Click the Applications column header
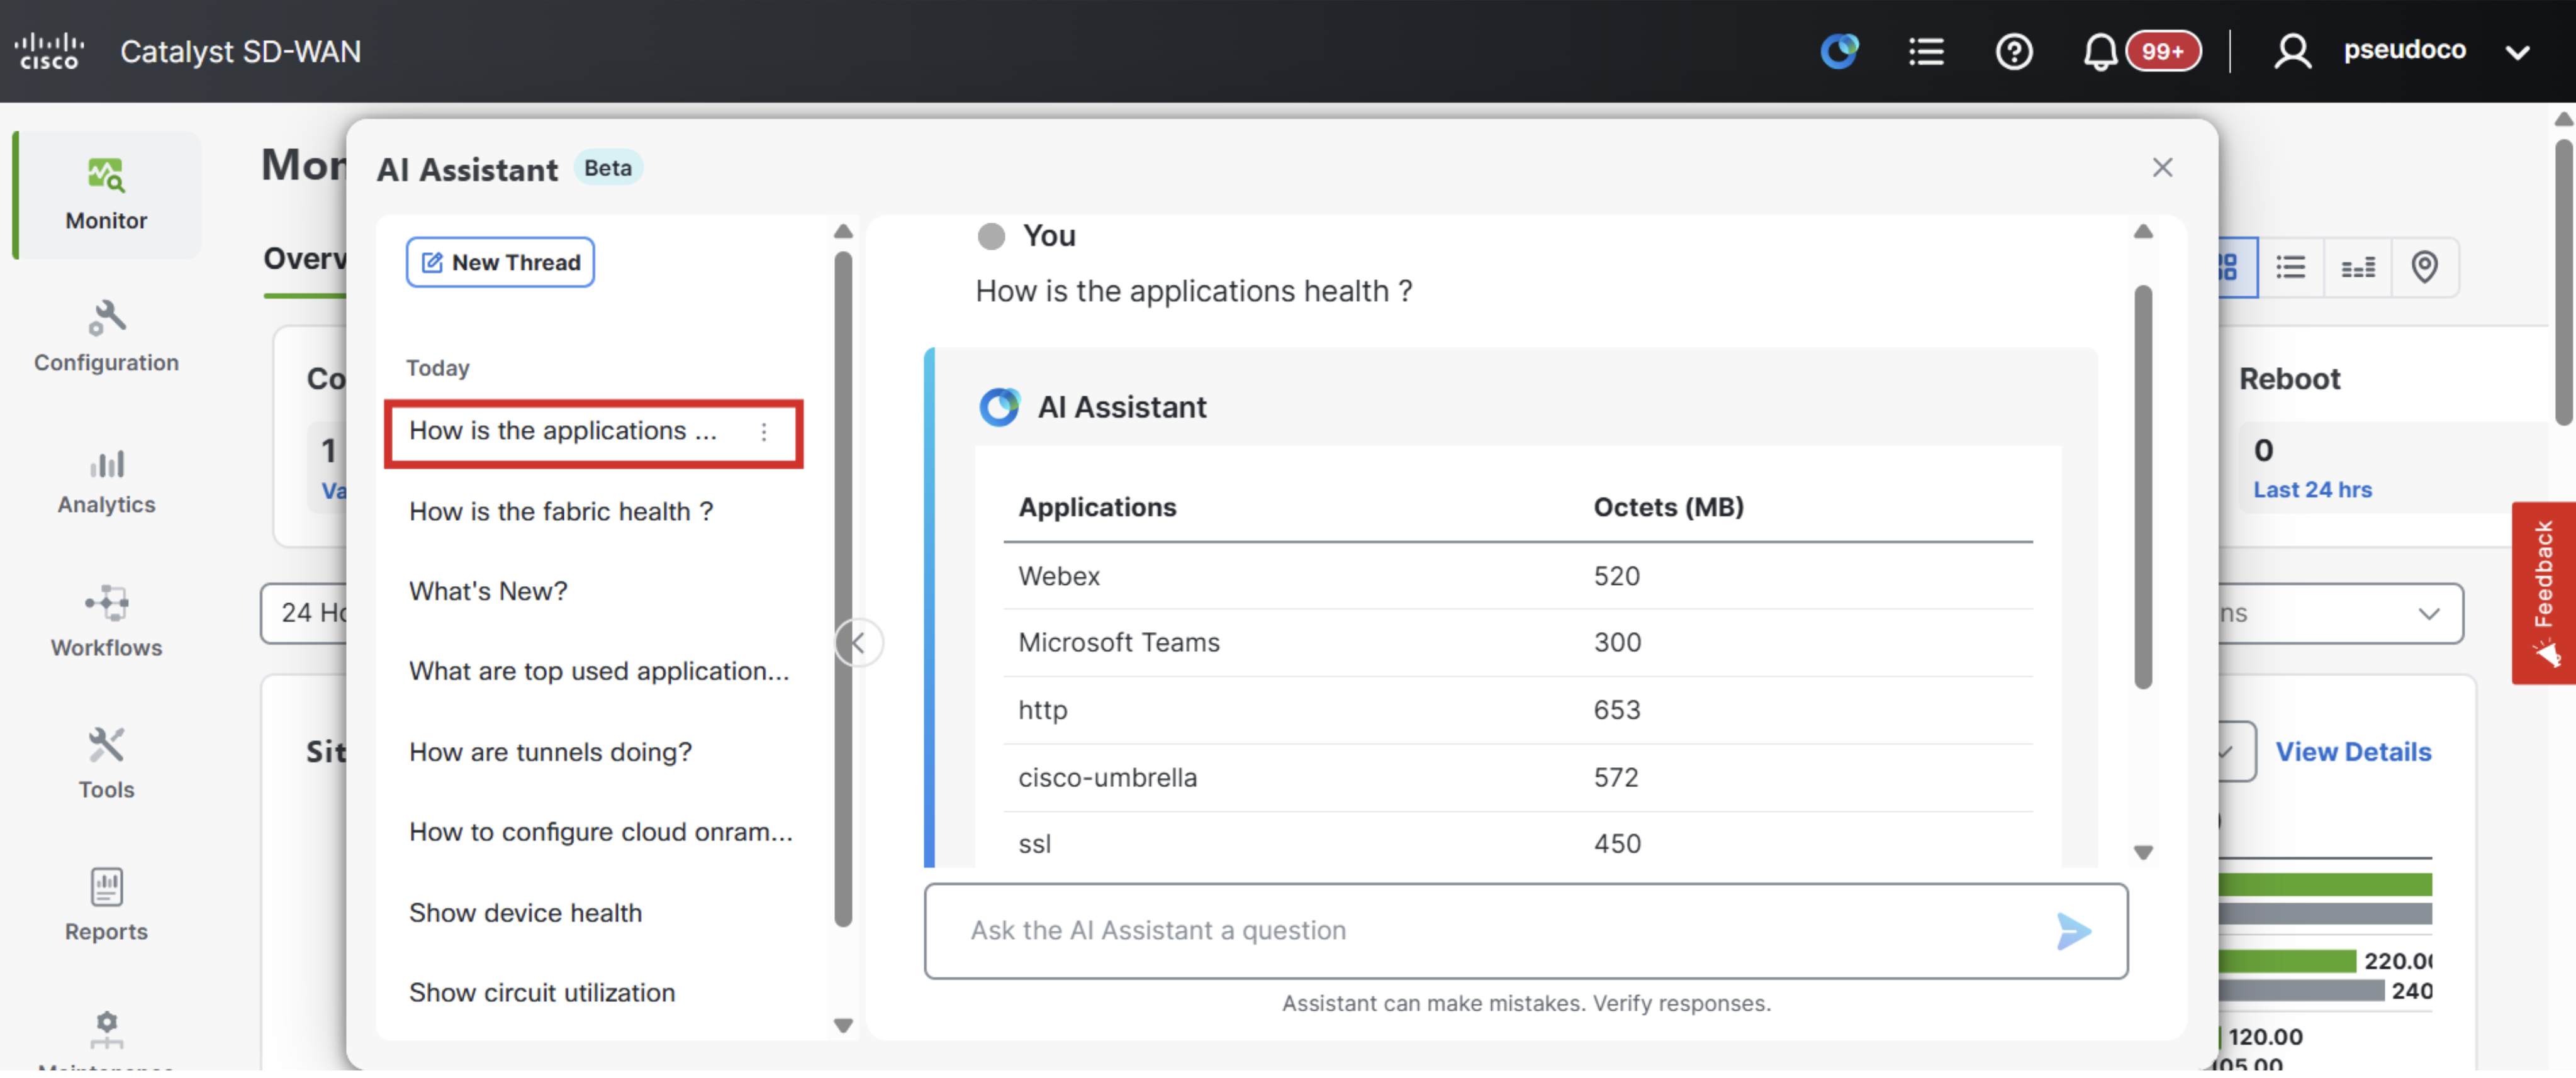The image size is (2576, 1078). pos(1097,508)
